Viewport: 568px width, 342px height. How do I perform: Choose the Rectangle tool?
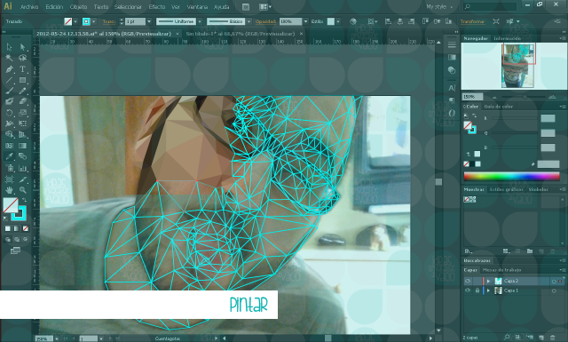tap(22, 80)
